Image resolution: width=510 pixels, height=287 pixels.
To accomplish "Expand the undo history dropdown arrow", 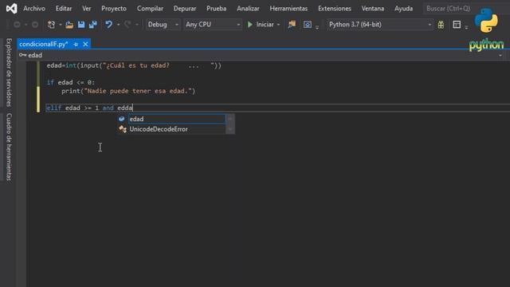I will click(x=118, y=25).
